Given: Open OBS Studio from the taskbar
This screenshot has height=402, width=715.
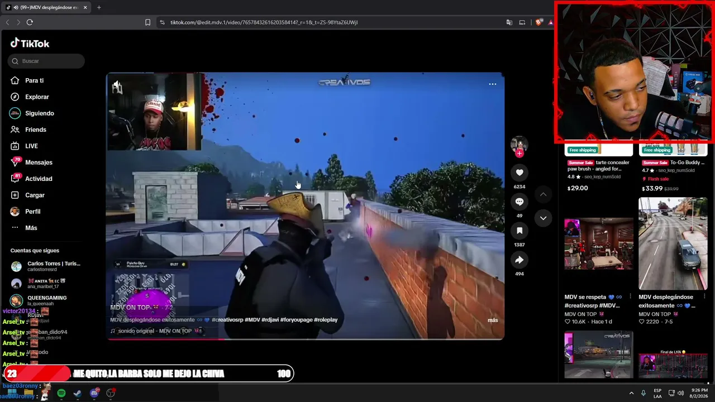Looking at the screenshot, I should tap(111, 393).
